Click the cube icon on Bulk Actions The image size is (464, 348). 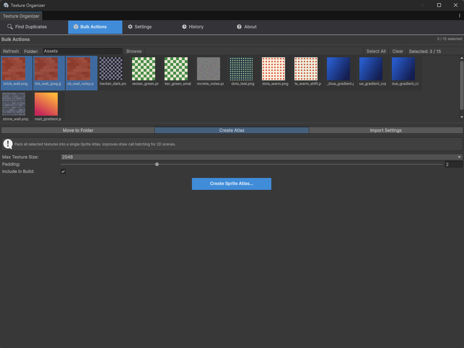coord(76,27)
